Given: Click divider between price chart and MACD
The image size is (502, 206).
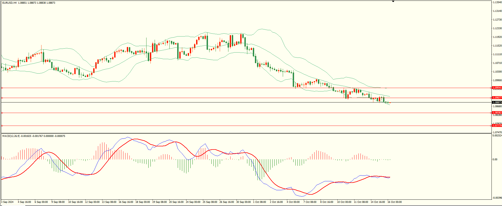Looking at the screenshot, I should point(246,133).
